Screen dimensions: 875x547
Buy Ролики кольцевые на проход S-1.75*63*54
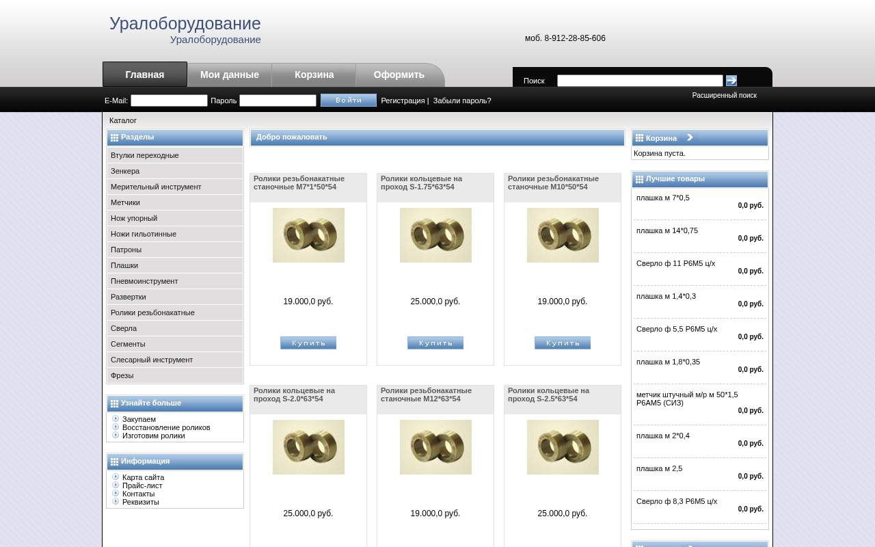[435, 343]
